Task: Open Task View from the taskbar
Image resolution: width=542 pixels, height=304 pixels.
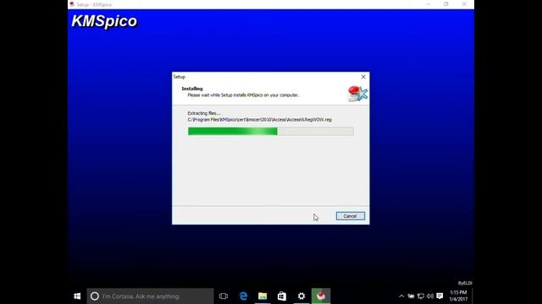Action: click(224, 296)
